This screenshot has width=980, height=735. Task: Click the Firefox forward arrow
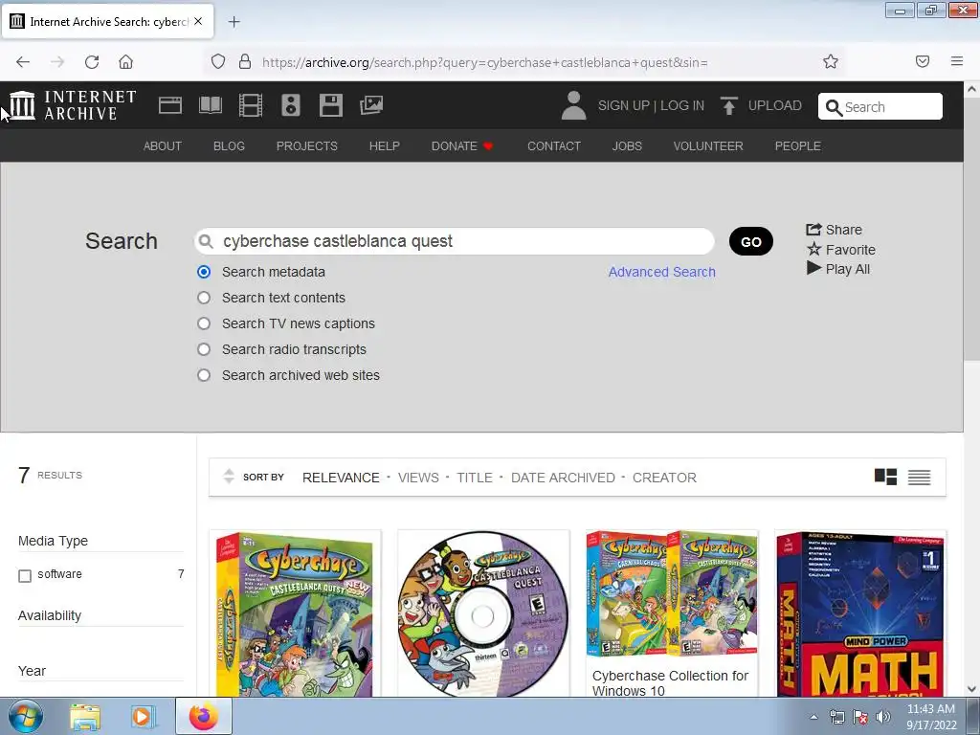[57, 62]
